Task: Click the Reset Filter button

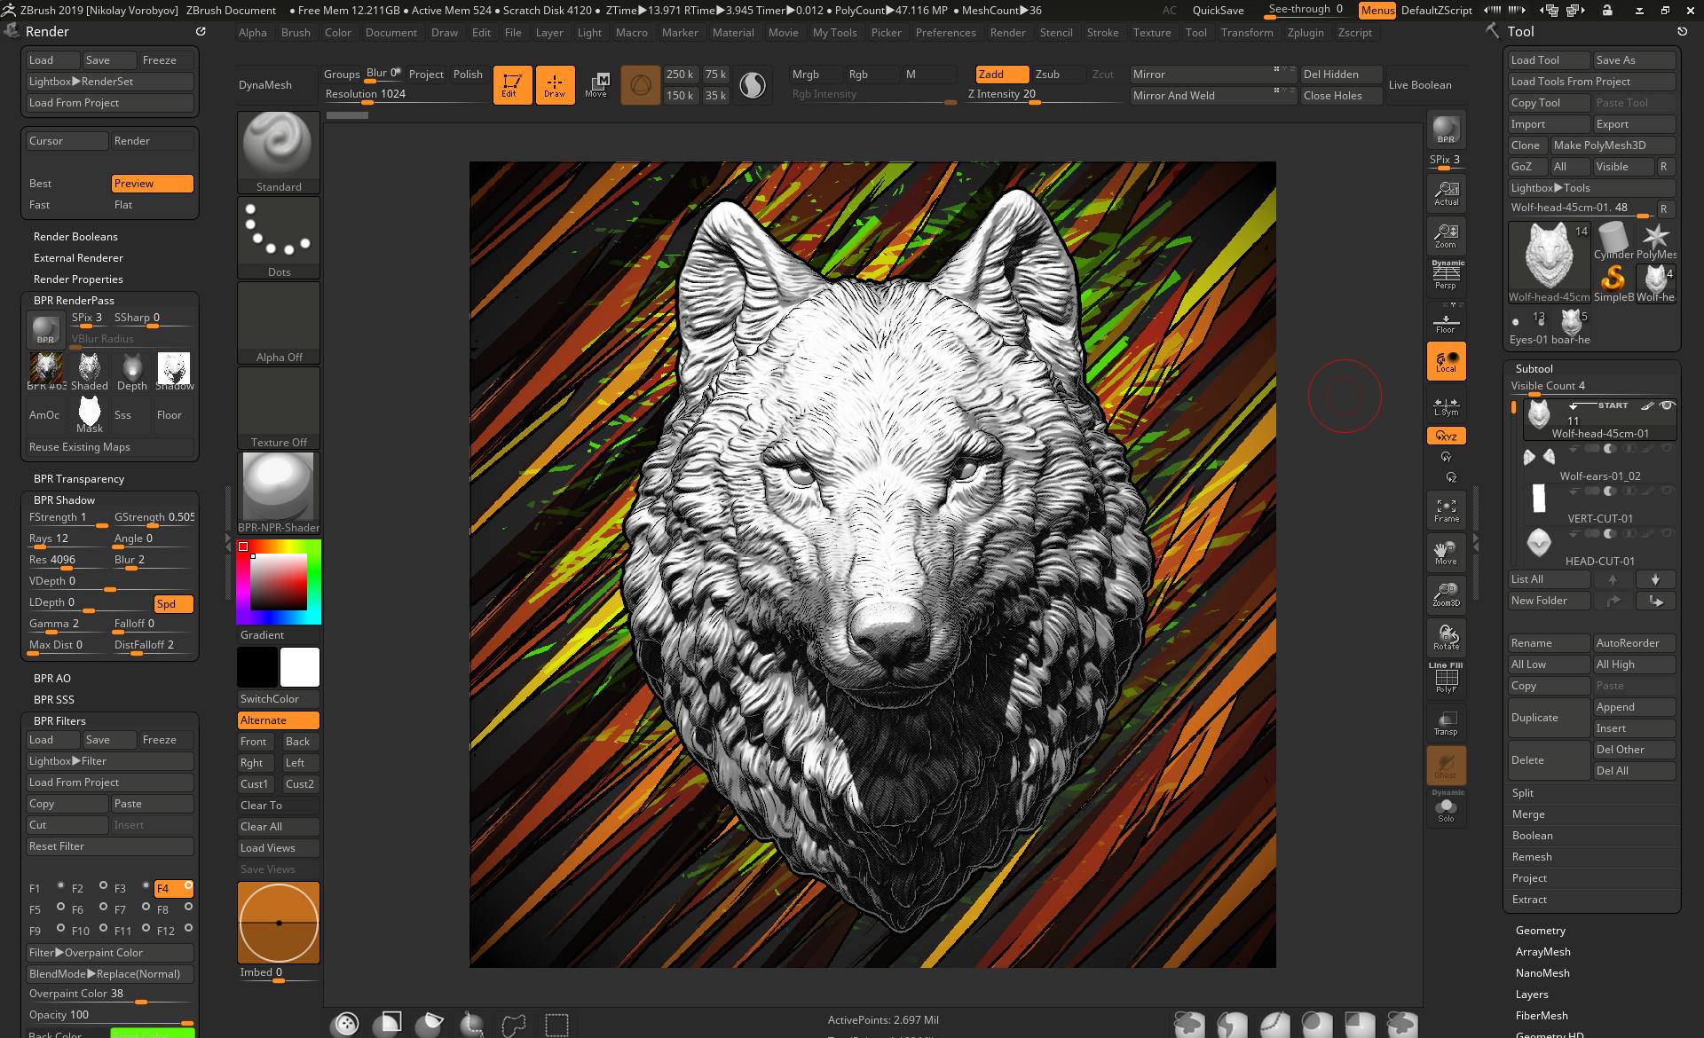Action: click(110, 846)
